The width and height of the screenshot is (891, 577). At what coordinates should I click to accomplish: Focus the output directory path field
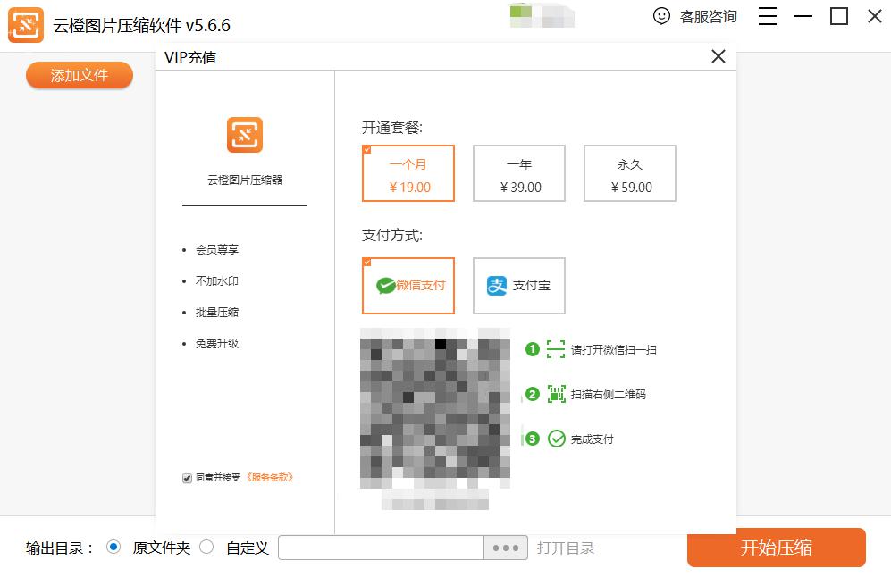coord(382,548)
